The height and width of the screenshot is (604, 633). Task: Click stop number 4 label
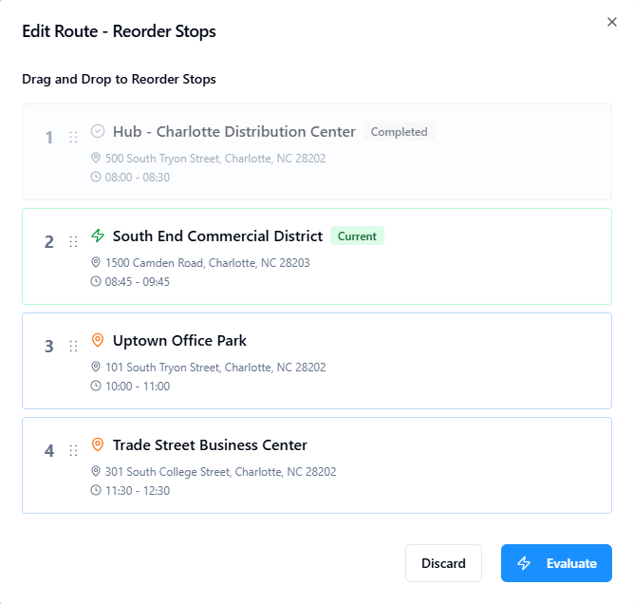pyautogui.click(x=49, y=451)
